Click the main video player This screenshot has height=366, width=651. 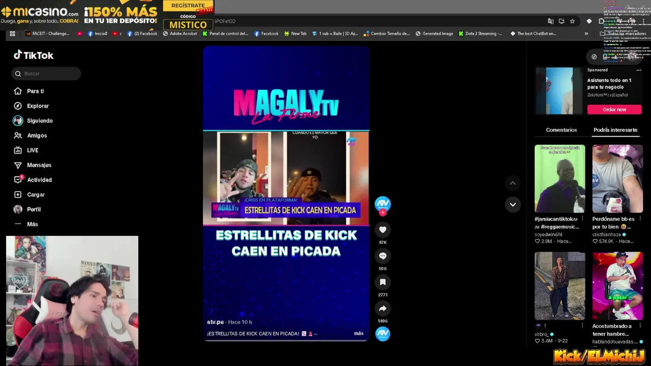pos(286,193)
